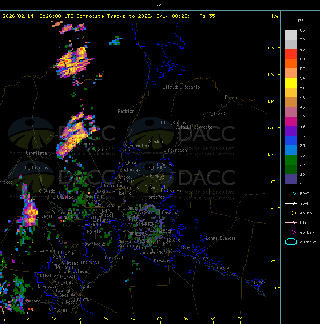320x324 pixels.
Task: Click the 'eburn' legend label
Action: coord(306,213)
